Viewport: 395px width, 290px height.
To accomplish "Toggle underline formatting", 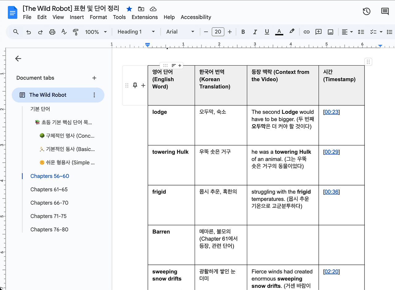I will point(267,32).
